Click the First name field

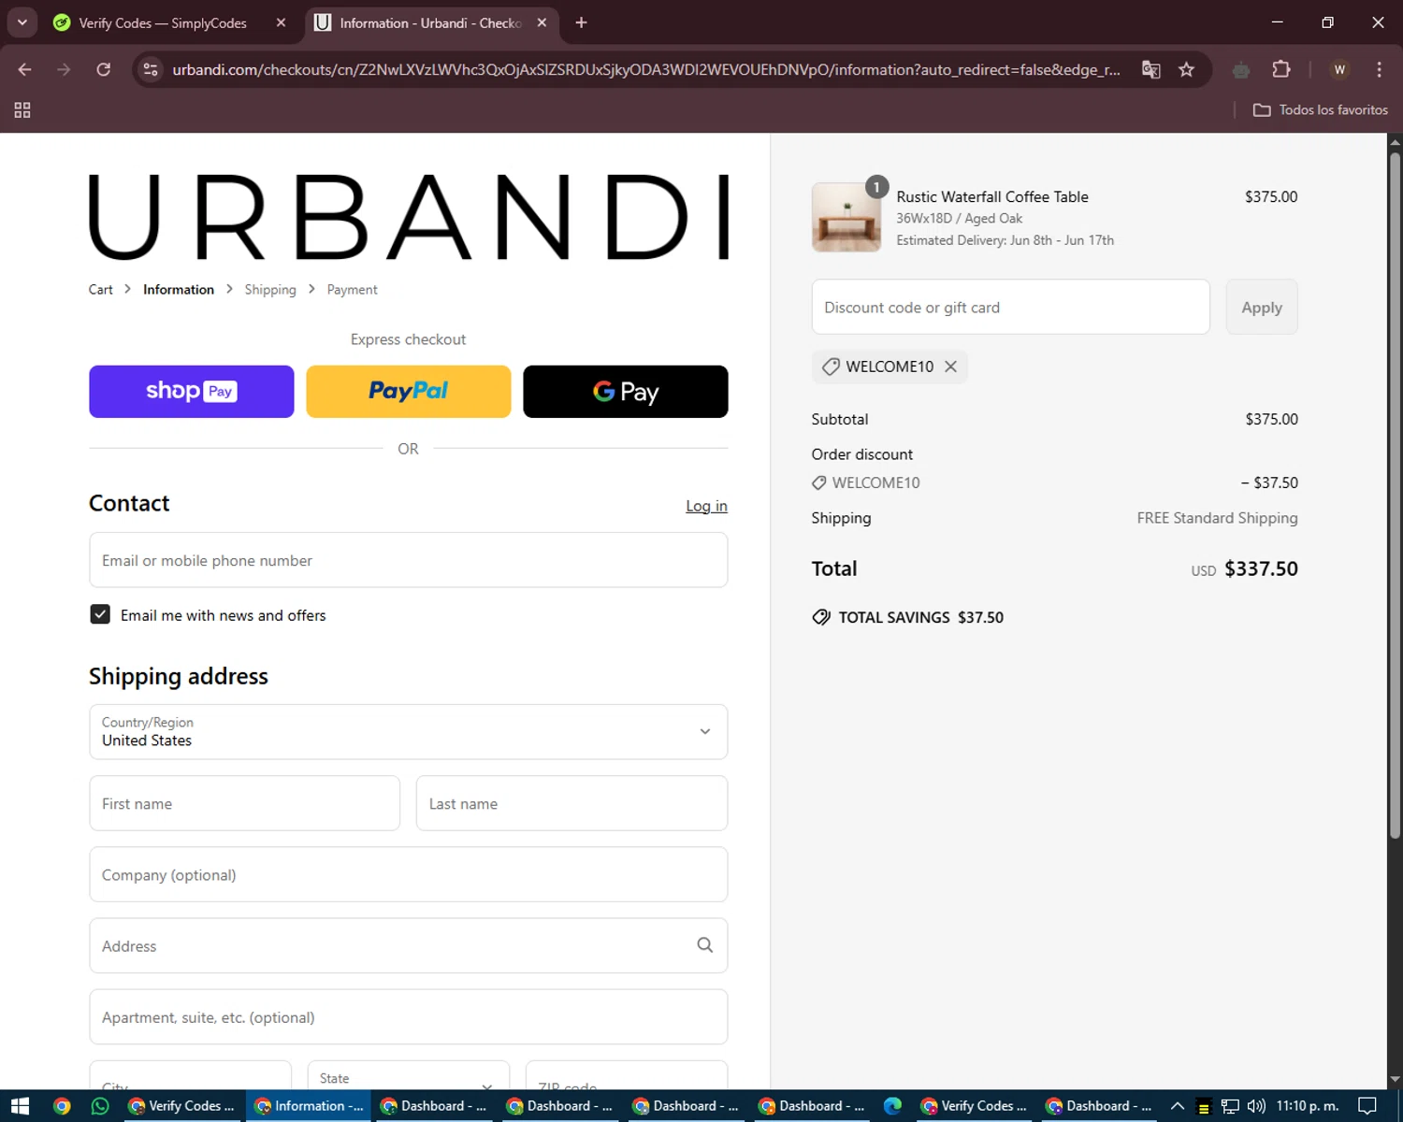[x=245, y=803]
